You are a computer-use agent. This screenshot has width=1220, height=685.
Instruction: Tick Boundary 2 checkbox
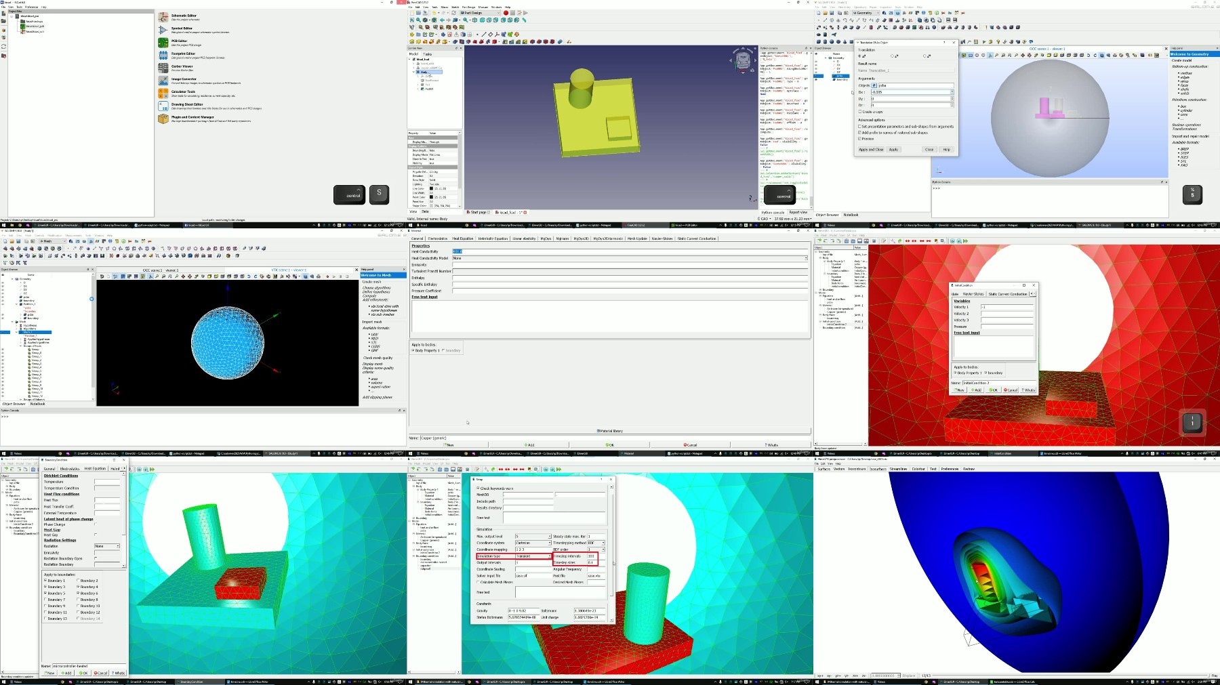click(79, 581)
